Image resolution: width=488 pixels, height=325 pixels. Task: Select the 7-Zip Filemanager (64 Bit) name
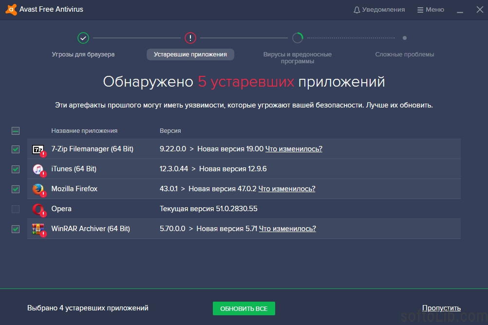coord(92,149)
